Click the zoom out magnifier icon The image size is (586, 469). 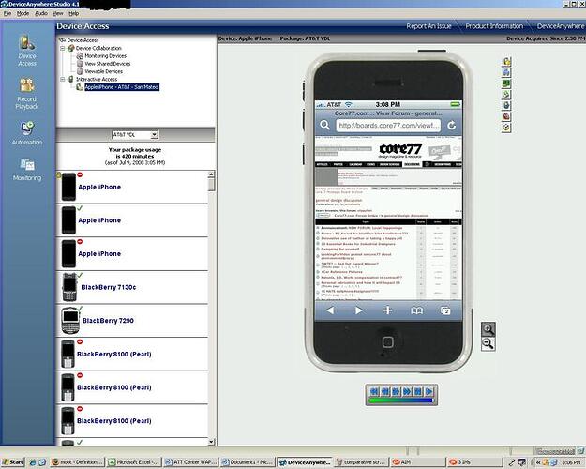point(488,343)
